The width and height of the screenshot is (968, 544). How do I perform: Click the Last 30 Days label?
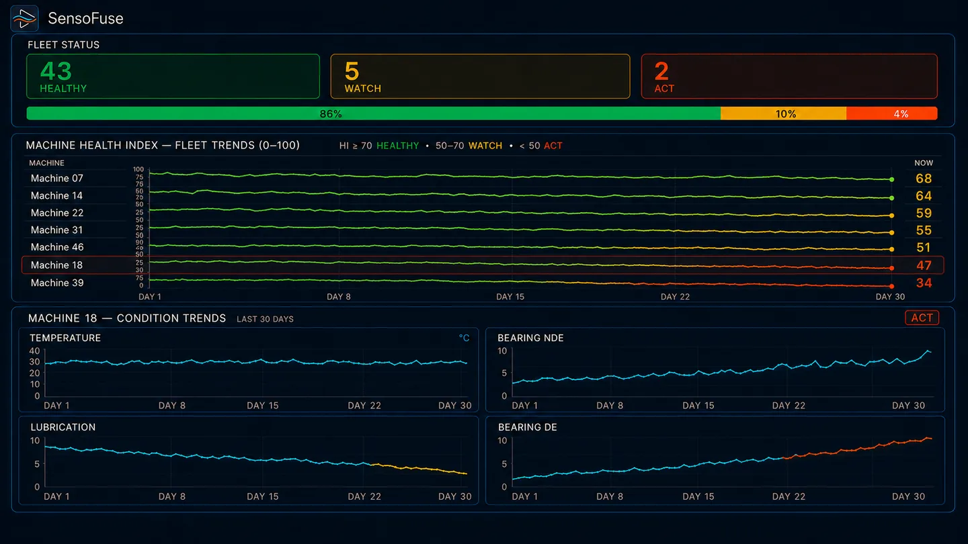265,319
